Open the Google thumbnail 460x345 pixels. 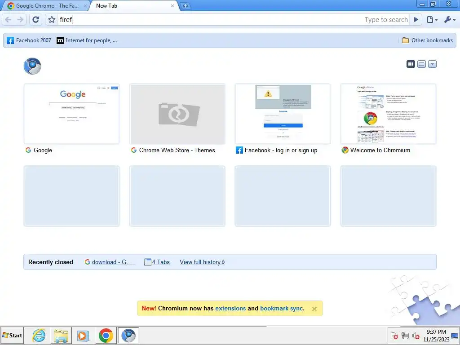[x=71, y=114]
